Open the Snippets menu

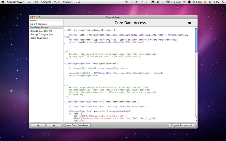46,2
